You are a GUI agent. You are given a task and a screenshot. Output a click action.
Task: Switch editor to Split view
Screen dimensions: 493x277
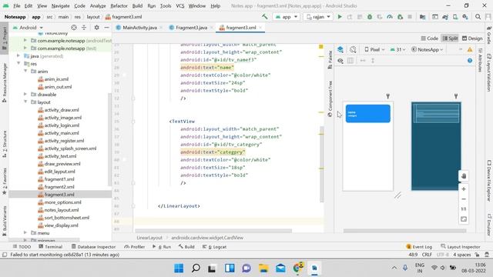click(x=450, y=38)
